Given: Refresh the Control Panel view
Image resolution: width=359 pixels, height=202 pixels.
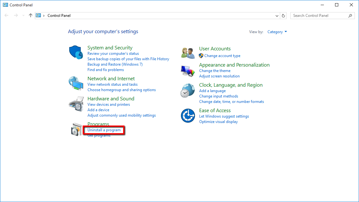Looking at the screenshot, I should 283,16.
